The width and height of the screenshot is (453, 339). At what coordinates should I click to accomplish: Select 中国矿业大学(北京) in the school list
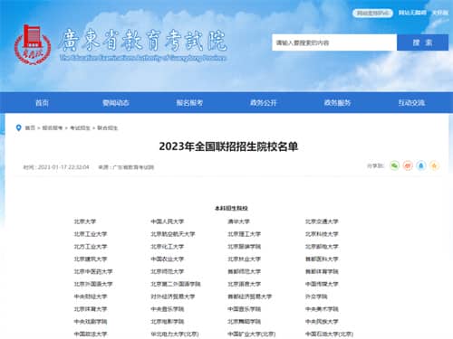252,334
